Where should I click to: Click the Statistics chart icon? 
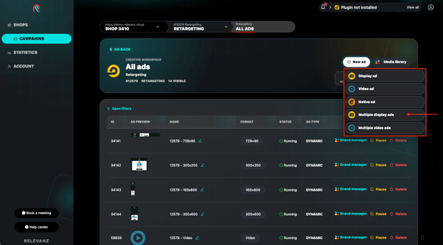[x=9, y=53]
